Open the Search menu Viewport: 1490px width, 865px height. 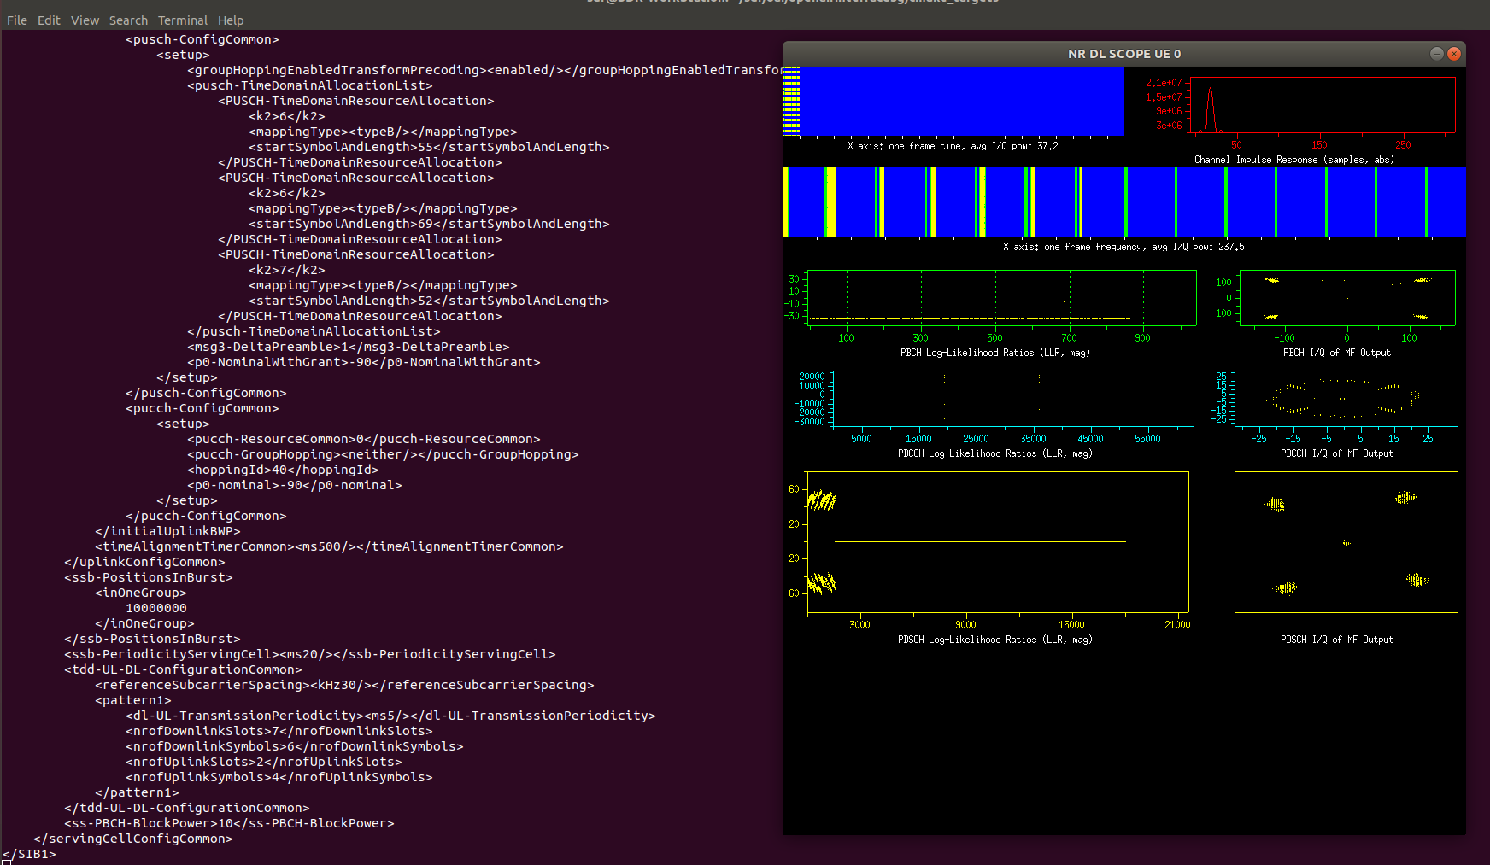pos(128,20)
